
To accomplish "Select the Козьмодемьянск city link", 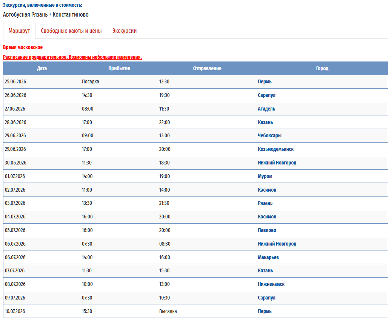I will click(275, 149).
